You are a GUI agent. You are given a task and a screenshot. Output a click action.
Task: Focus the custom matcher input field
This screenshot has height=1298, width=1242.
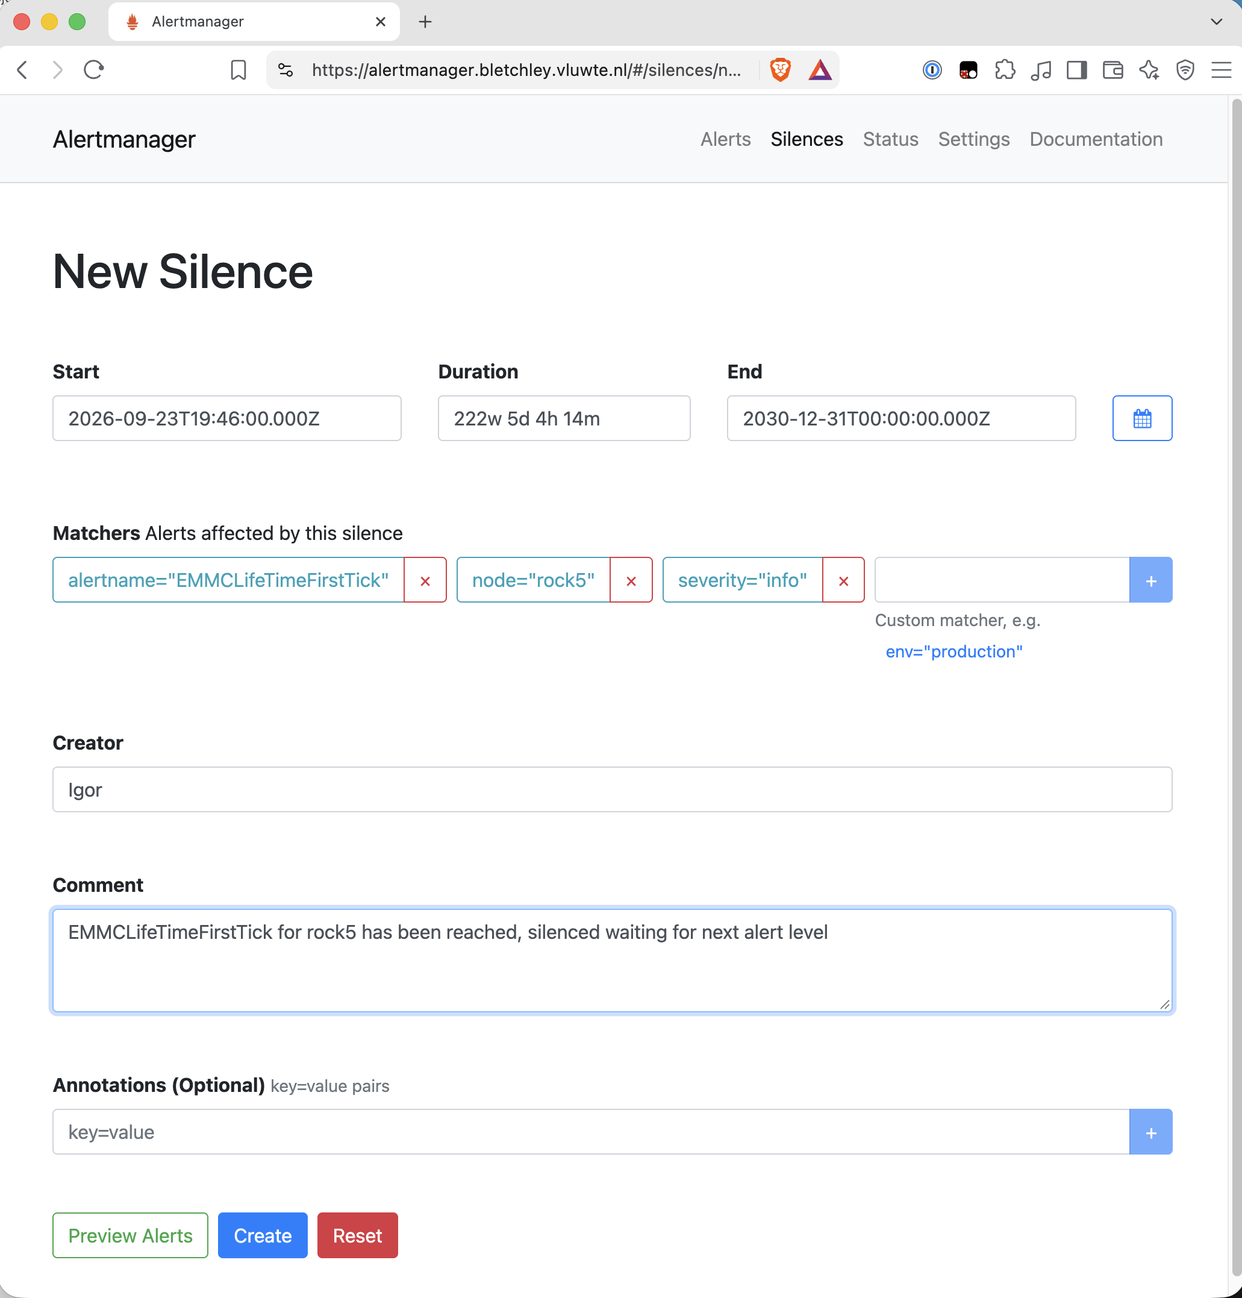coord(1002,580)
